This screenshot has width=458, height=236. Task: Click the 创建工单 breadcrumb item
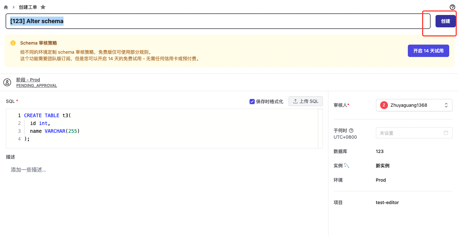[x=28, y=7]
